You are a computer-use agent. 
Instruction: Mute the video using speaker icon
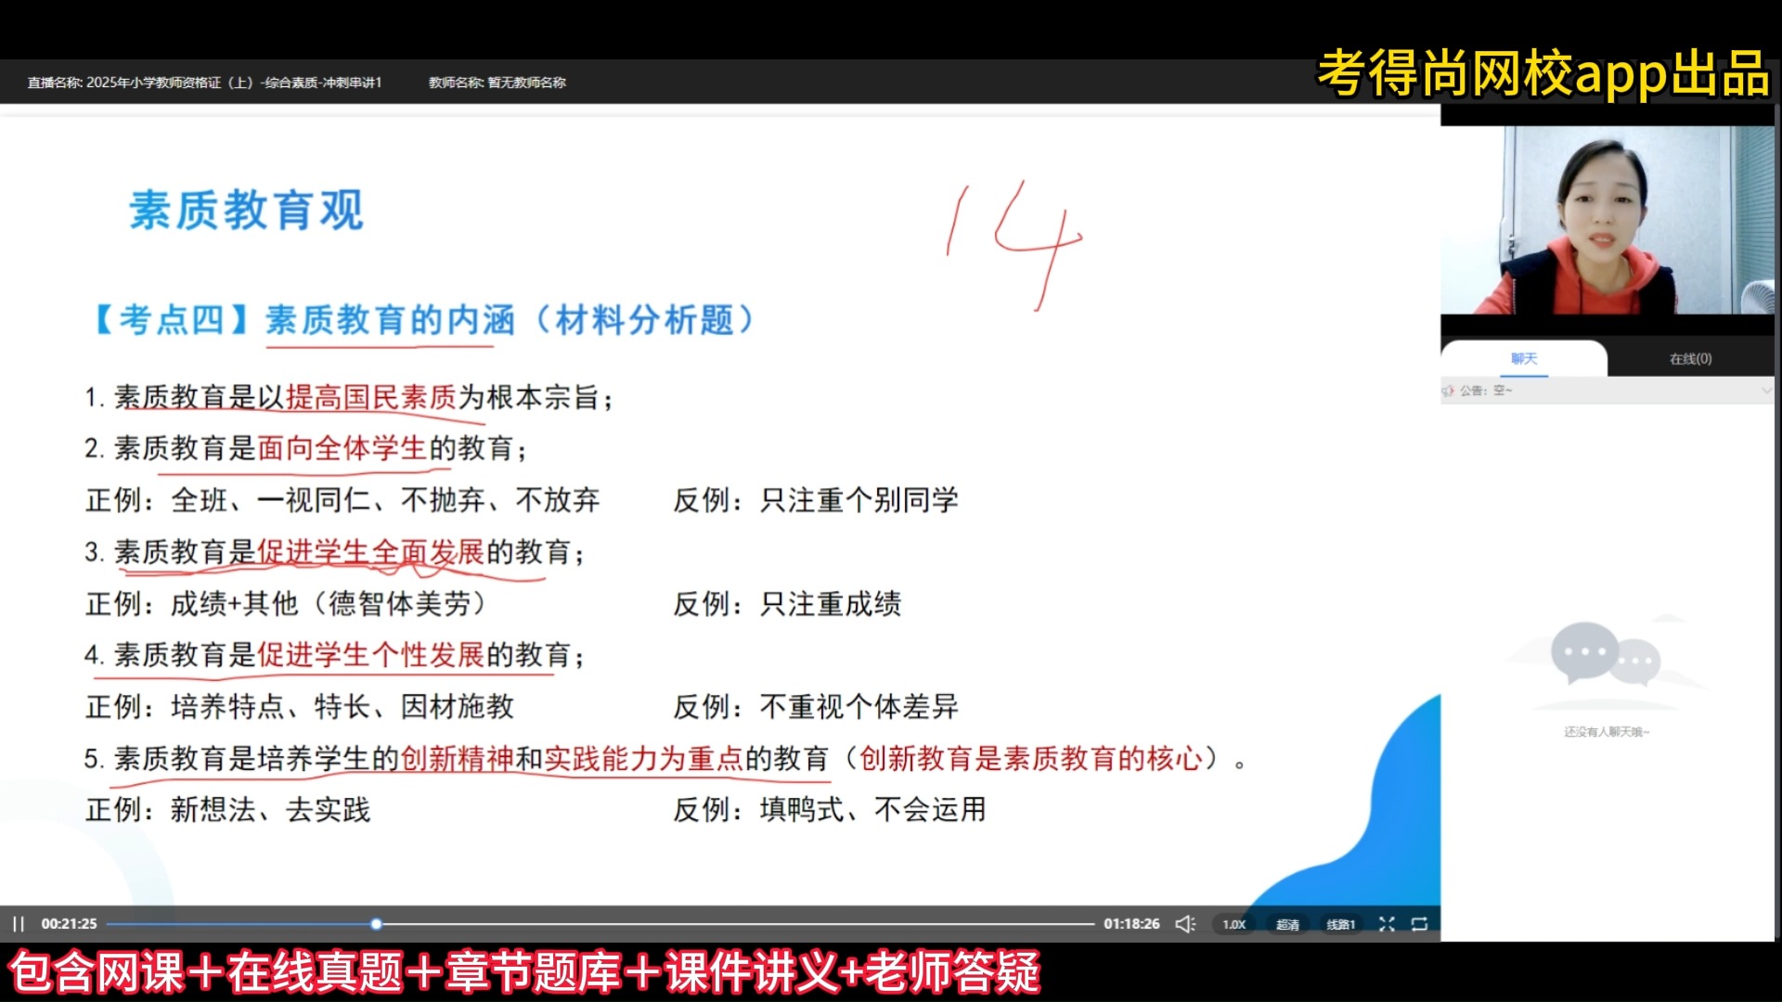click(x=1185, y=924)
